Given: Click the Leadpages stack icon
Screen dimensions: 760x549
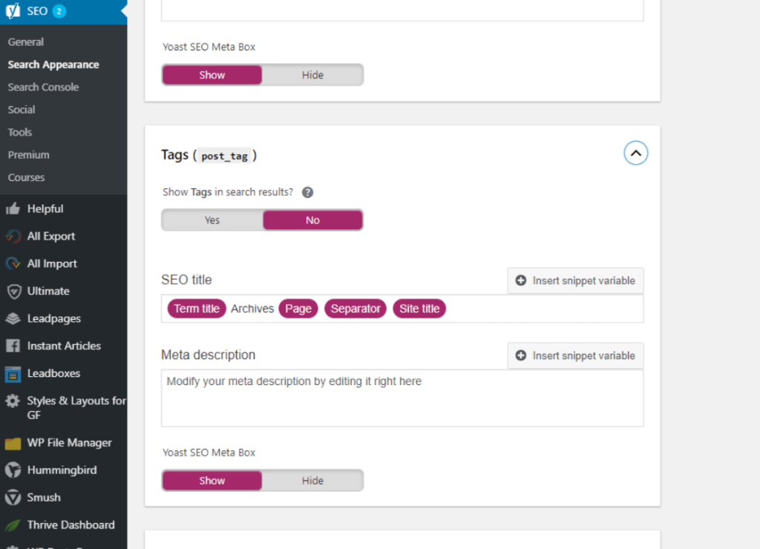Looking at the screenshot, I should [13, 319].
